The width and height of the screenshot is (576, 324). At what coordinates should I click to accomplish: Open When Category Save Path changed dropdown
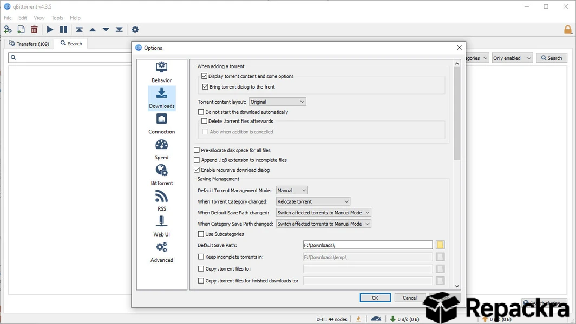[323, 224]
